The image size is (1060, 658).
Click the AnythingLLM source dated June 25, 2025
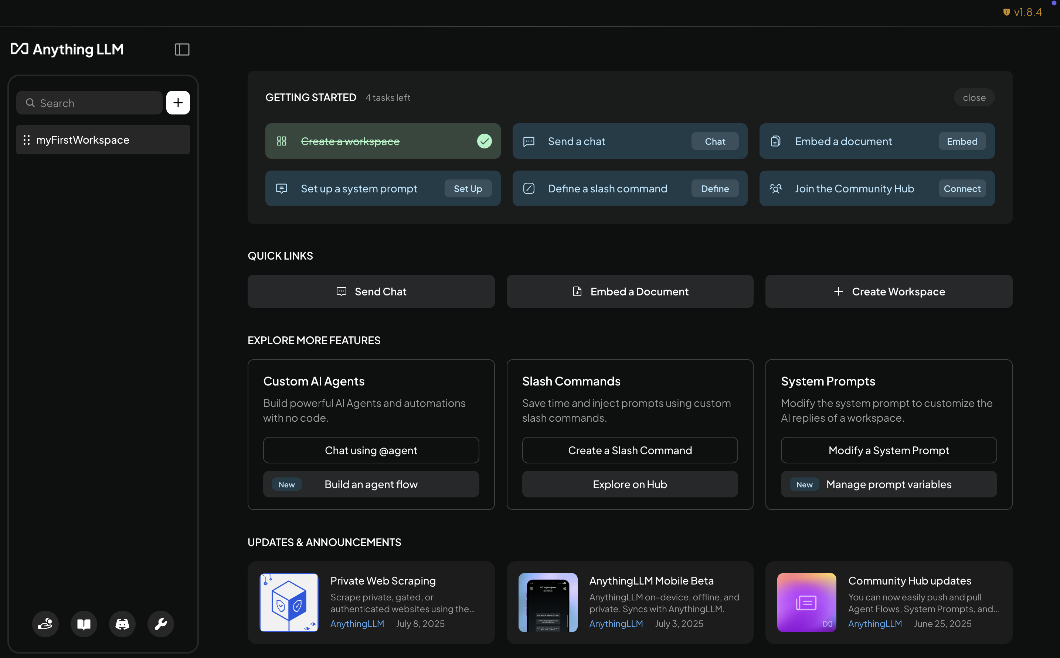pyautogui.click(x=875, y=624)
